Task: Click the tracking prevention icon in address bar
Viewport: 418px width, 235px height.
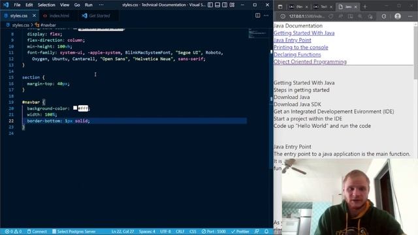Action: pos(331,16)
